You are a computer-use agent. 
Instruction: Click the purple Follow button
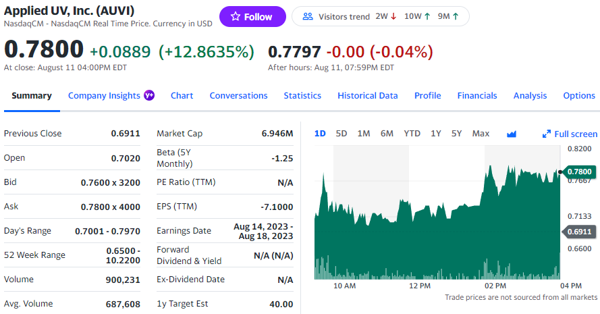tap(252, 16)
